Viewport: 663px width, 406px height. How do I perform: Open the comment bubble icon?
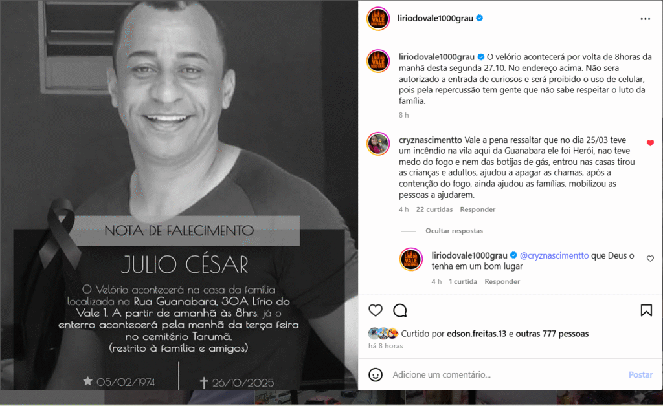point(400,310)
